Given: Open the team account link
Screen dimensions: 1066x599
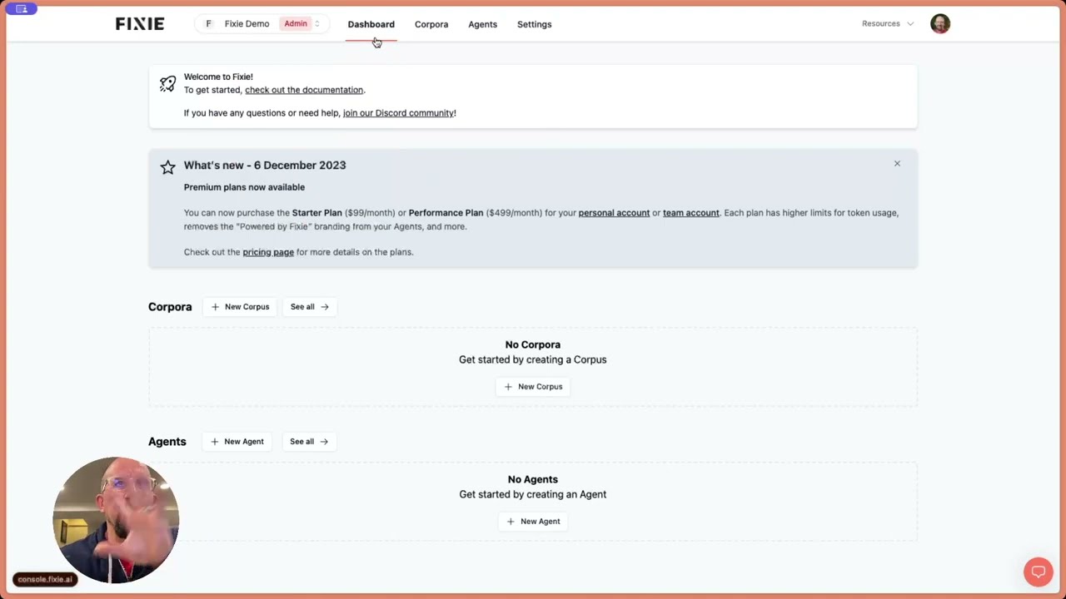Looking at the screenshot, I should (x=690, y=213).
